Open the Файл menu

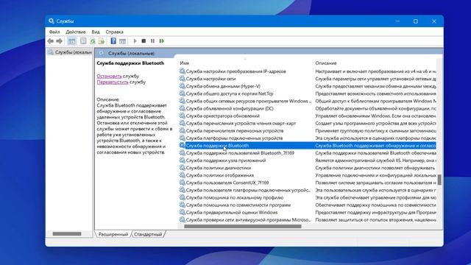(54, 32)
